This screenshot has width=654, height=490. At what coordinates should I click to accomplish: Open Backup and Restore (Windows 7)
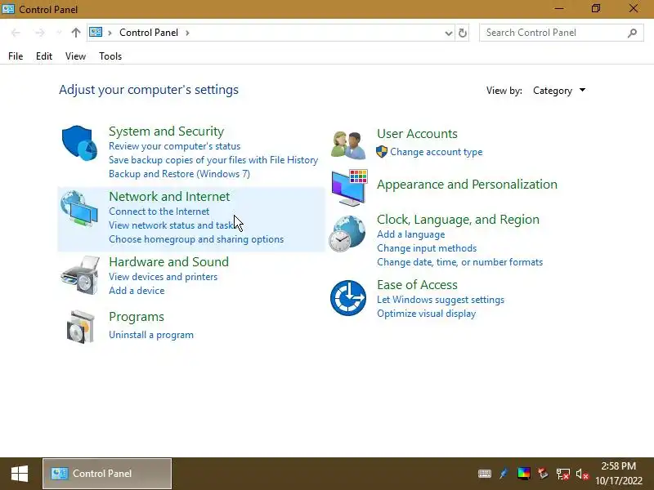point(179,174)
